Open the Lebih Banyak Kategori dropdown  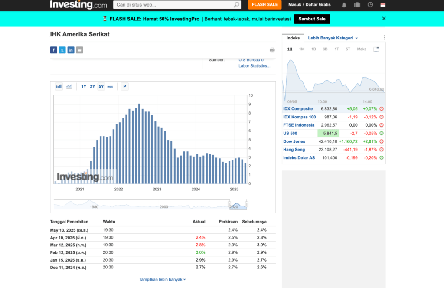[x=333, y=38]
